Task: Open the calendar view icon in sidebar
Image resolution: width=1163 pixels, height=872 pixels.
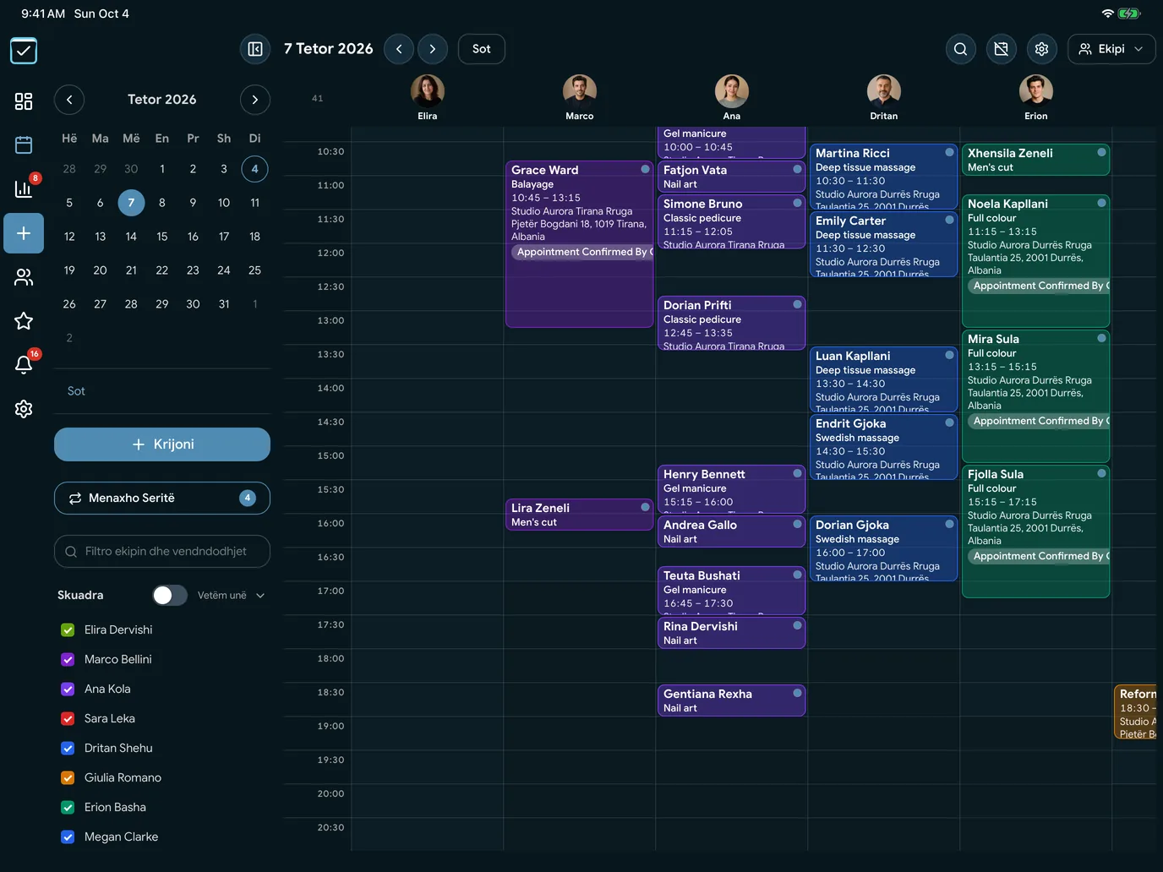Action: point(24,145)
